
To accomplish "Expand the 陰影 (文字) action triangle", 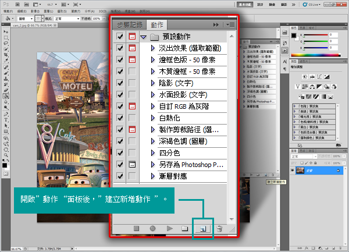I will (152, 83).
